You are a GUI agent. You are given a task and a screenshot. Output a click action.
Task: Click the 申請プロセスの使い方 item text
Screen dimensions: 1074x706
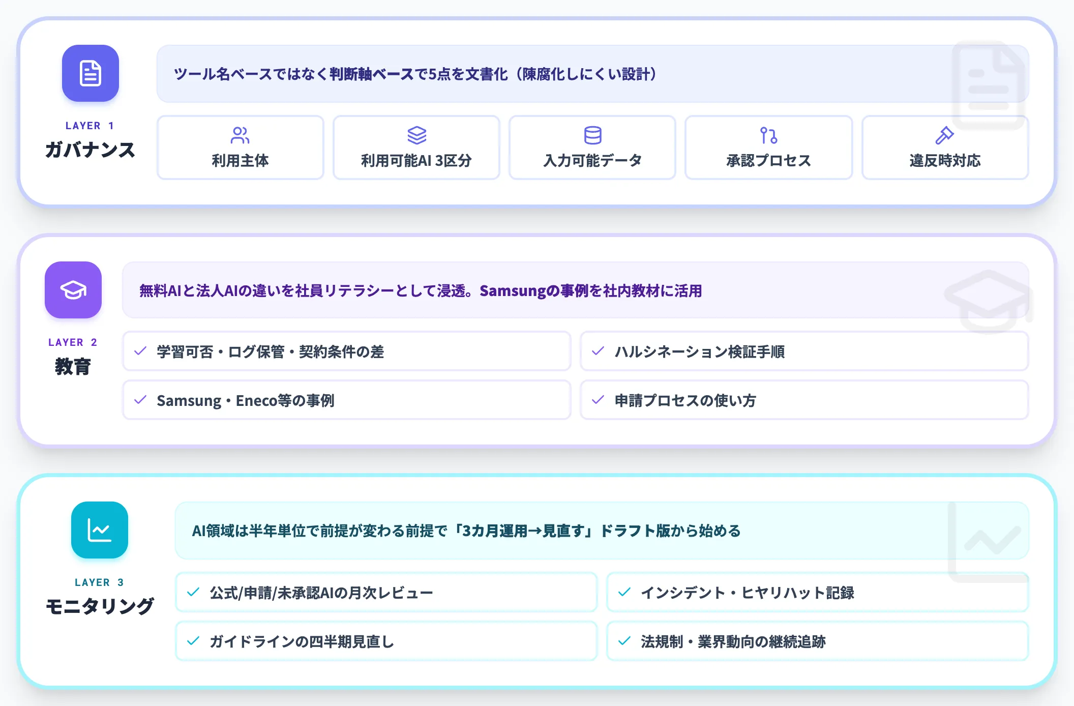(x=685, y=400)
